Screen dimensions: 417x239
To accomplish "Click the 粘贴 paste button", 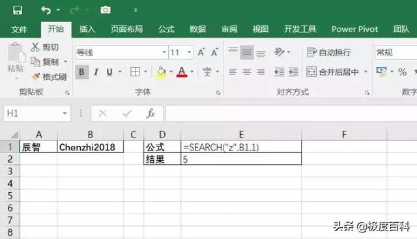I will [x=16, y=60].
